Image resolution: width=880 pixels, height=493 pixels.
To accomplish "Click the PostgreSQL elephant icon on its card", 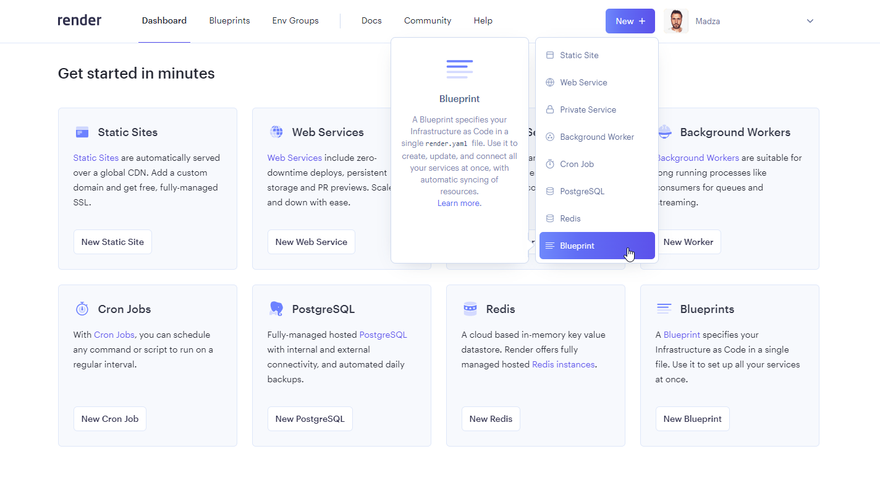I will point(276,308).
